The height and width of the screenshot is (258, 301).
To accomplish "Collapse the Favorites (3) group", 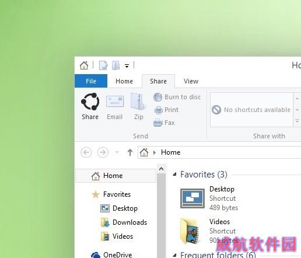I will click(174, 175).
